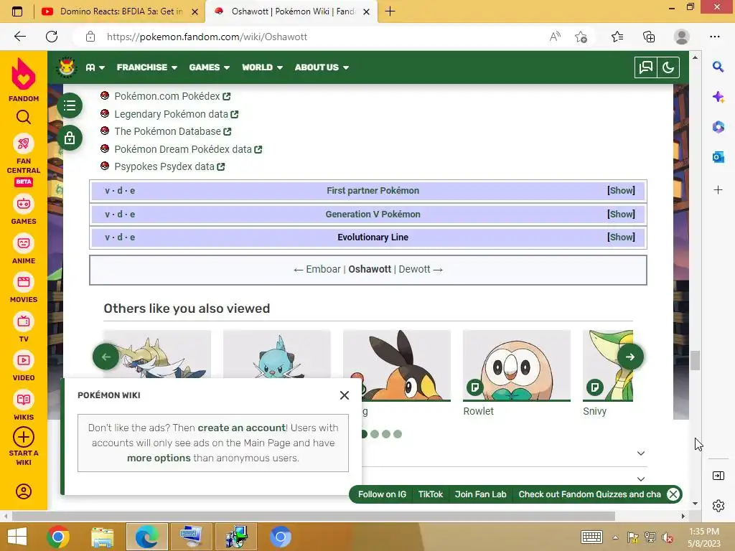Click the Fandom sidebar search magnifier

click(24, 117)
